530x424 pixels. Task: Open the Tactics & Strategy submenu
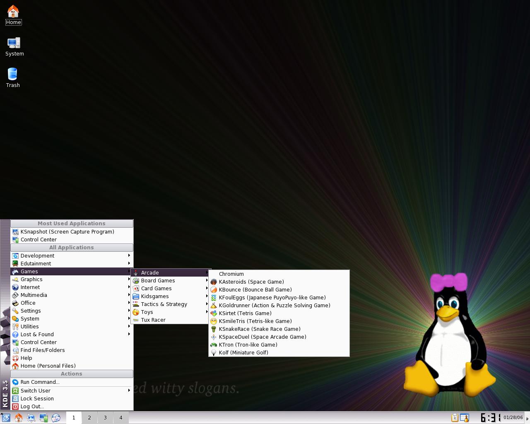[170, 304]
